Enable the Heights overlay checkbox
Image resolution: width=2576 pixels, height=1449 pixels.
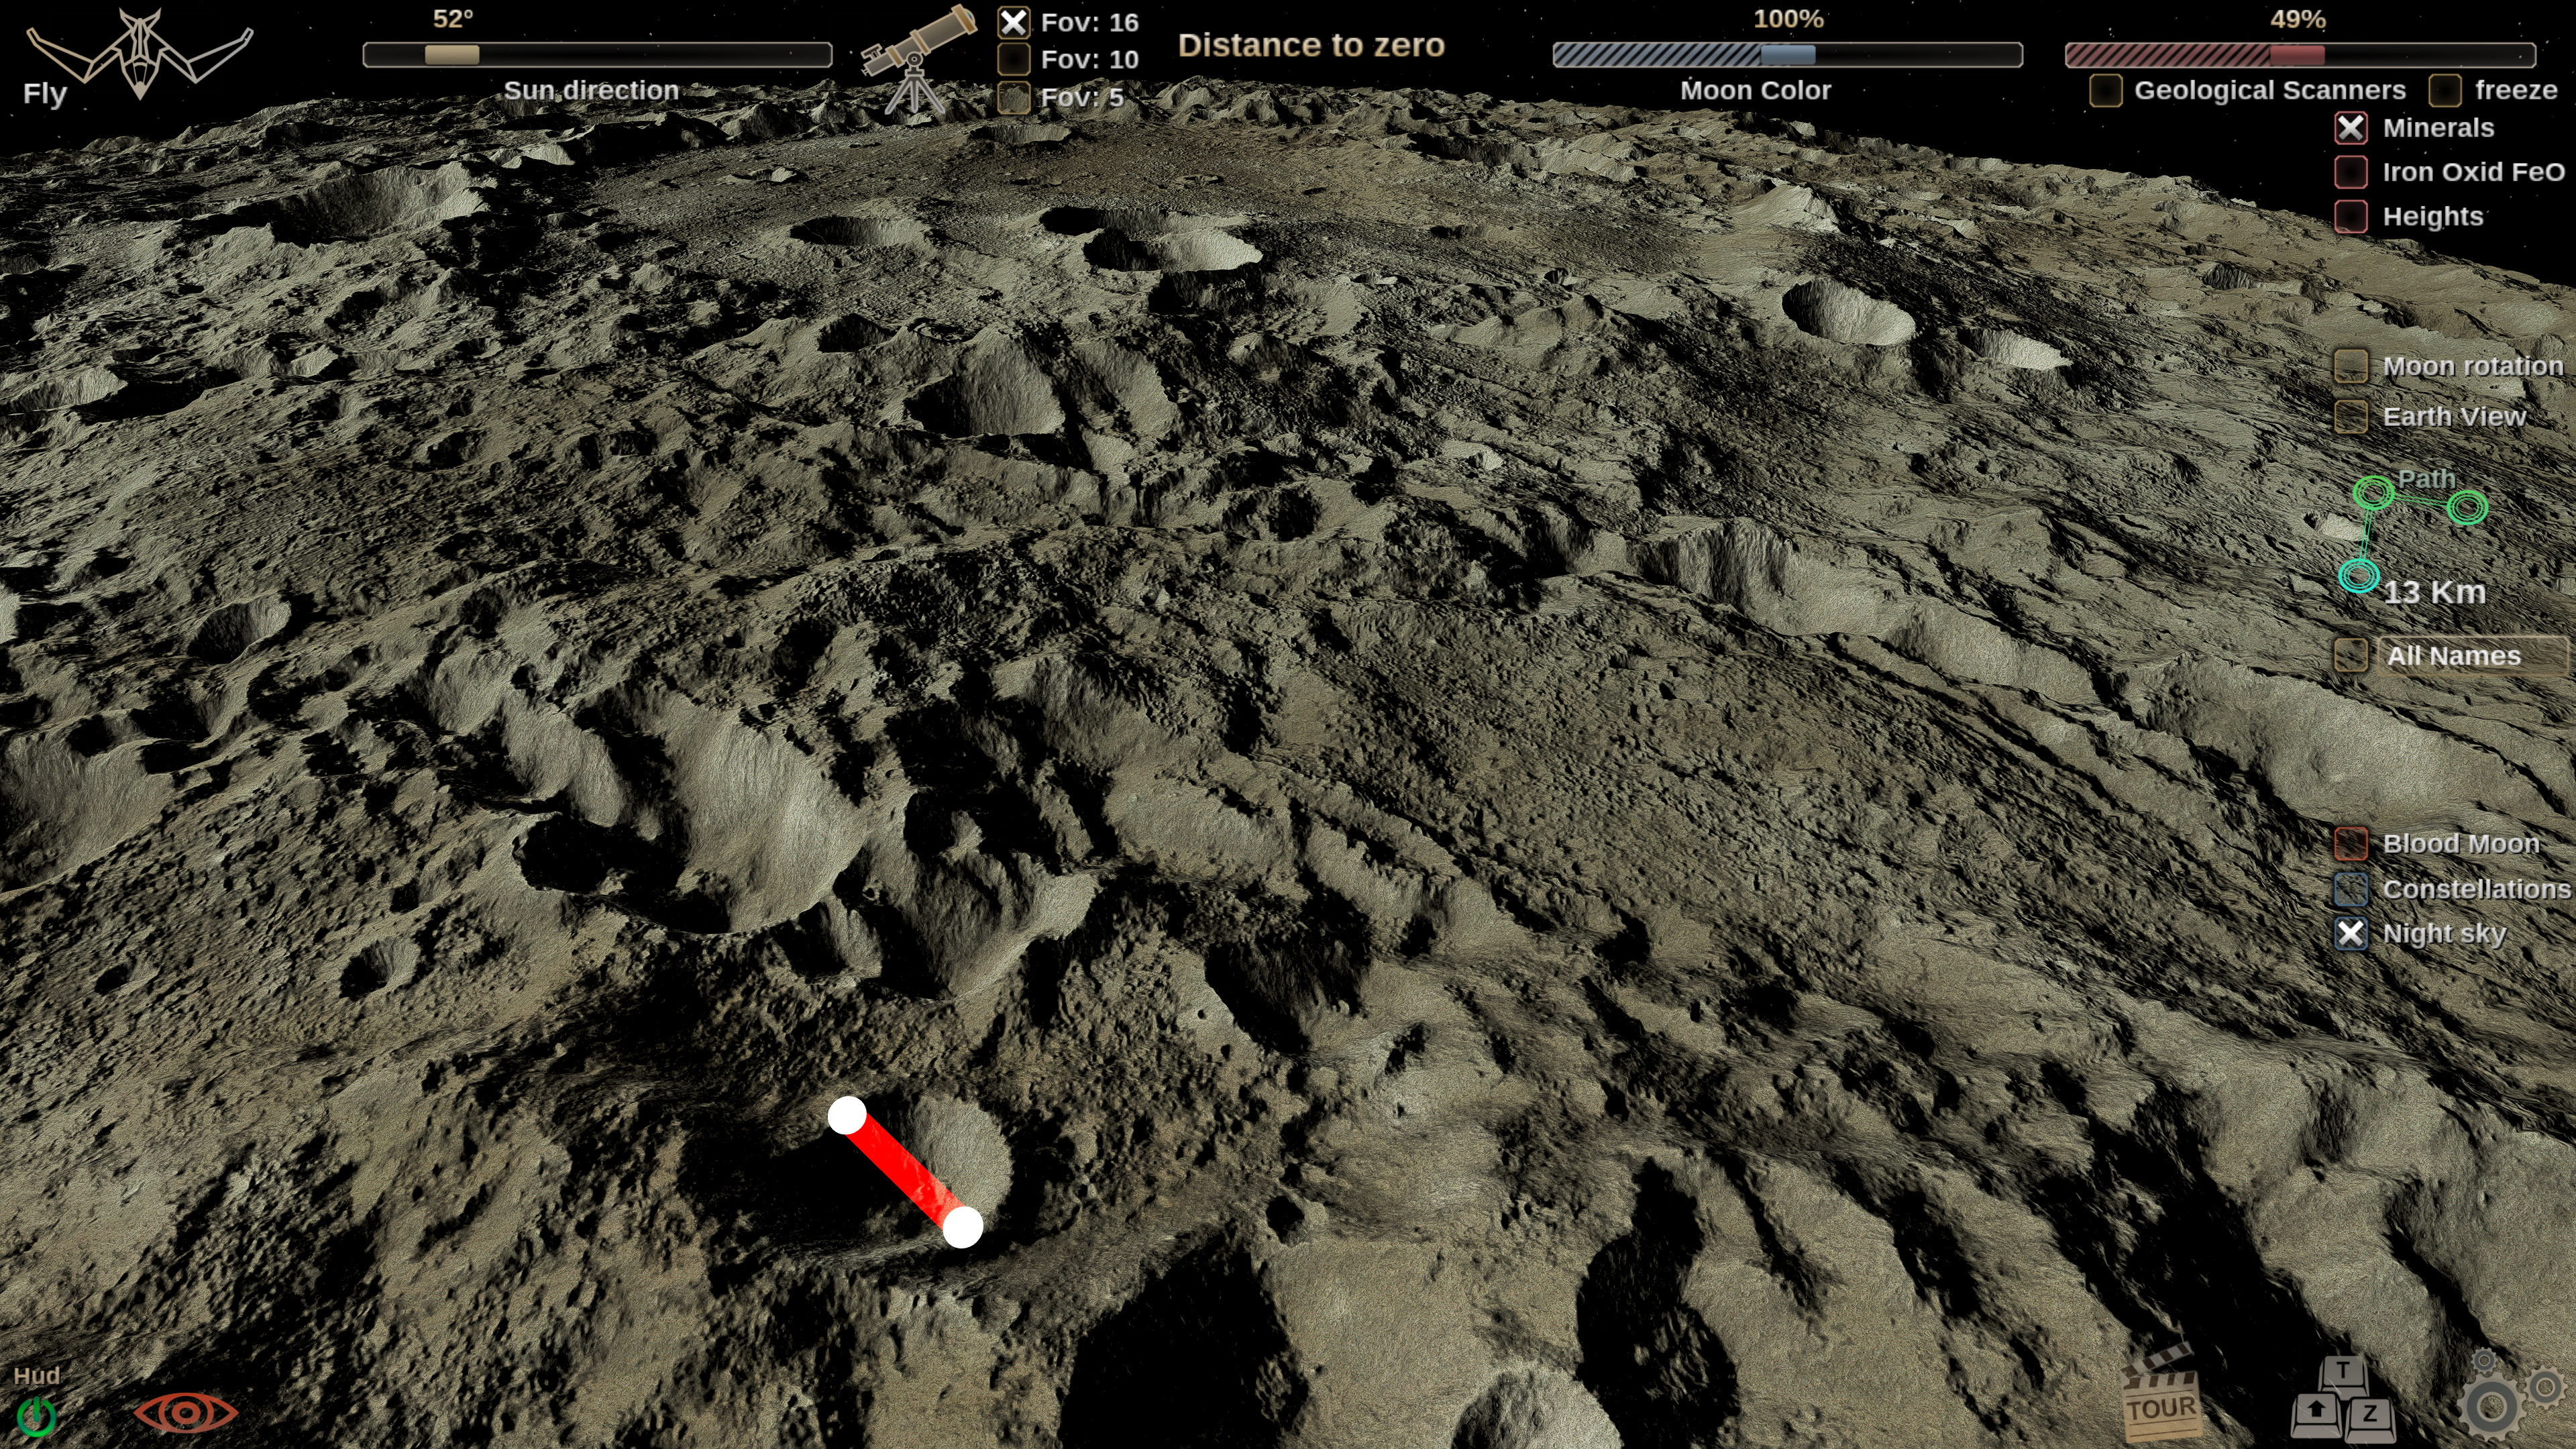point(2352,216)
